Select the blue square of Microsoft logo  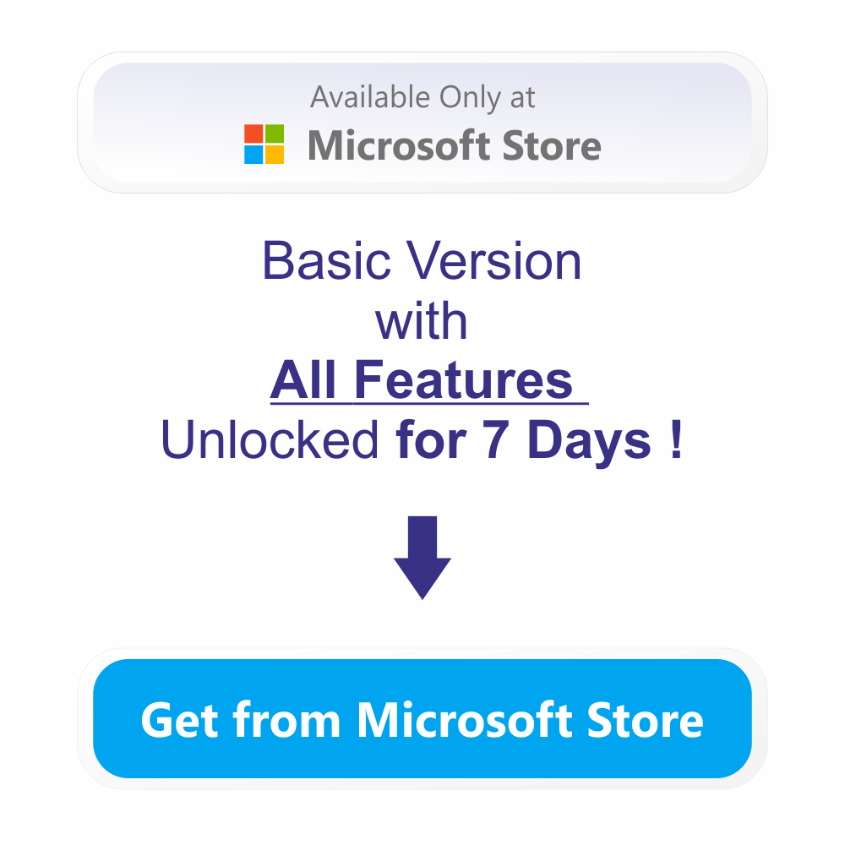(253, 155)
